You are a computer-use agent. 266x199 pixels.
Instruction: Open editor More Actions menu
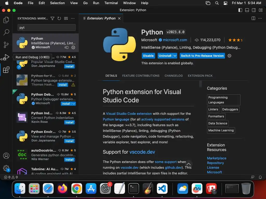[260, 18]
